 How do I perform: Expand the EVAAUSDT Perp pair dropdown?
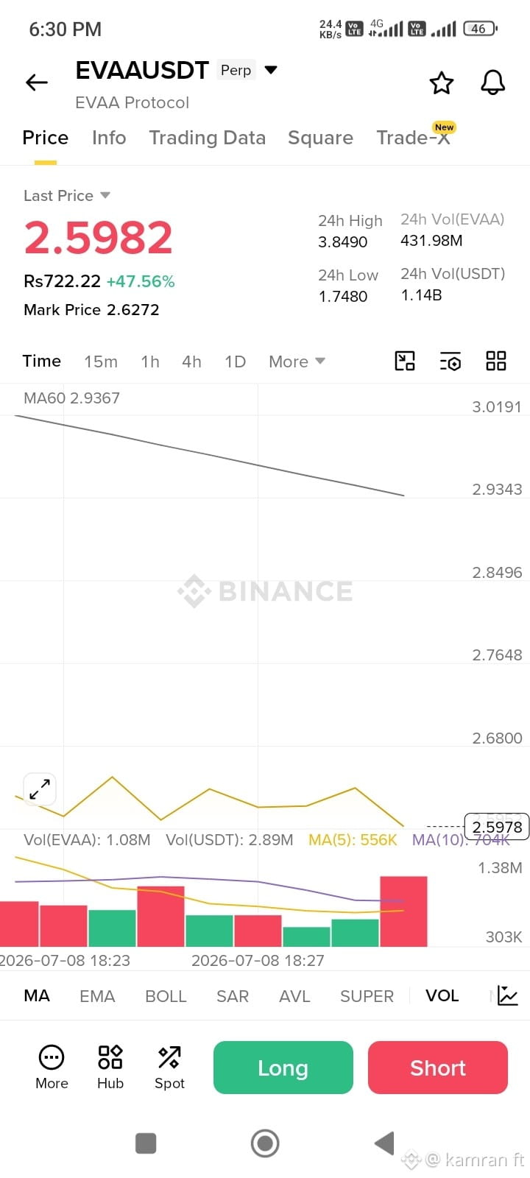tap(271, 70)
